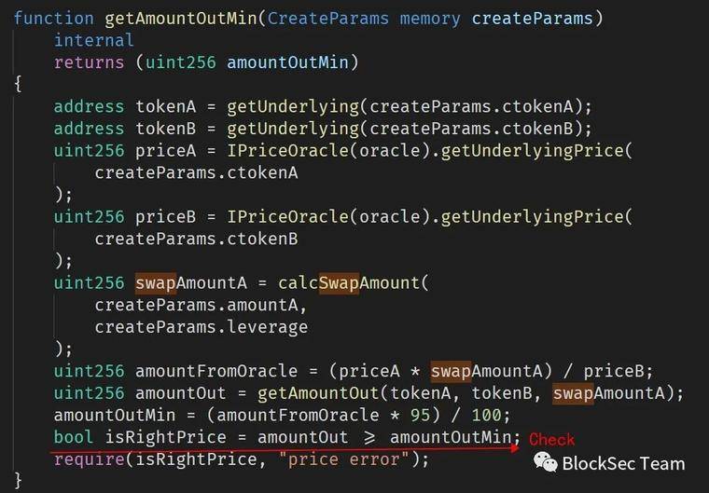Click the WeChat logo icon in watermark
The image size is (709, 493).
click(546, 463)
